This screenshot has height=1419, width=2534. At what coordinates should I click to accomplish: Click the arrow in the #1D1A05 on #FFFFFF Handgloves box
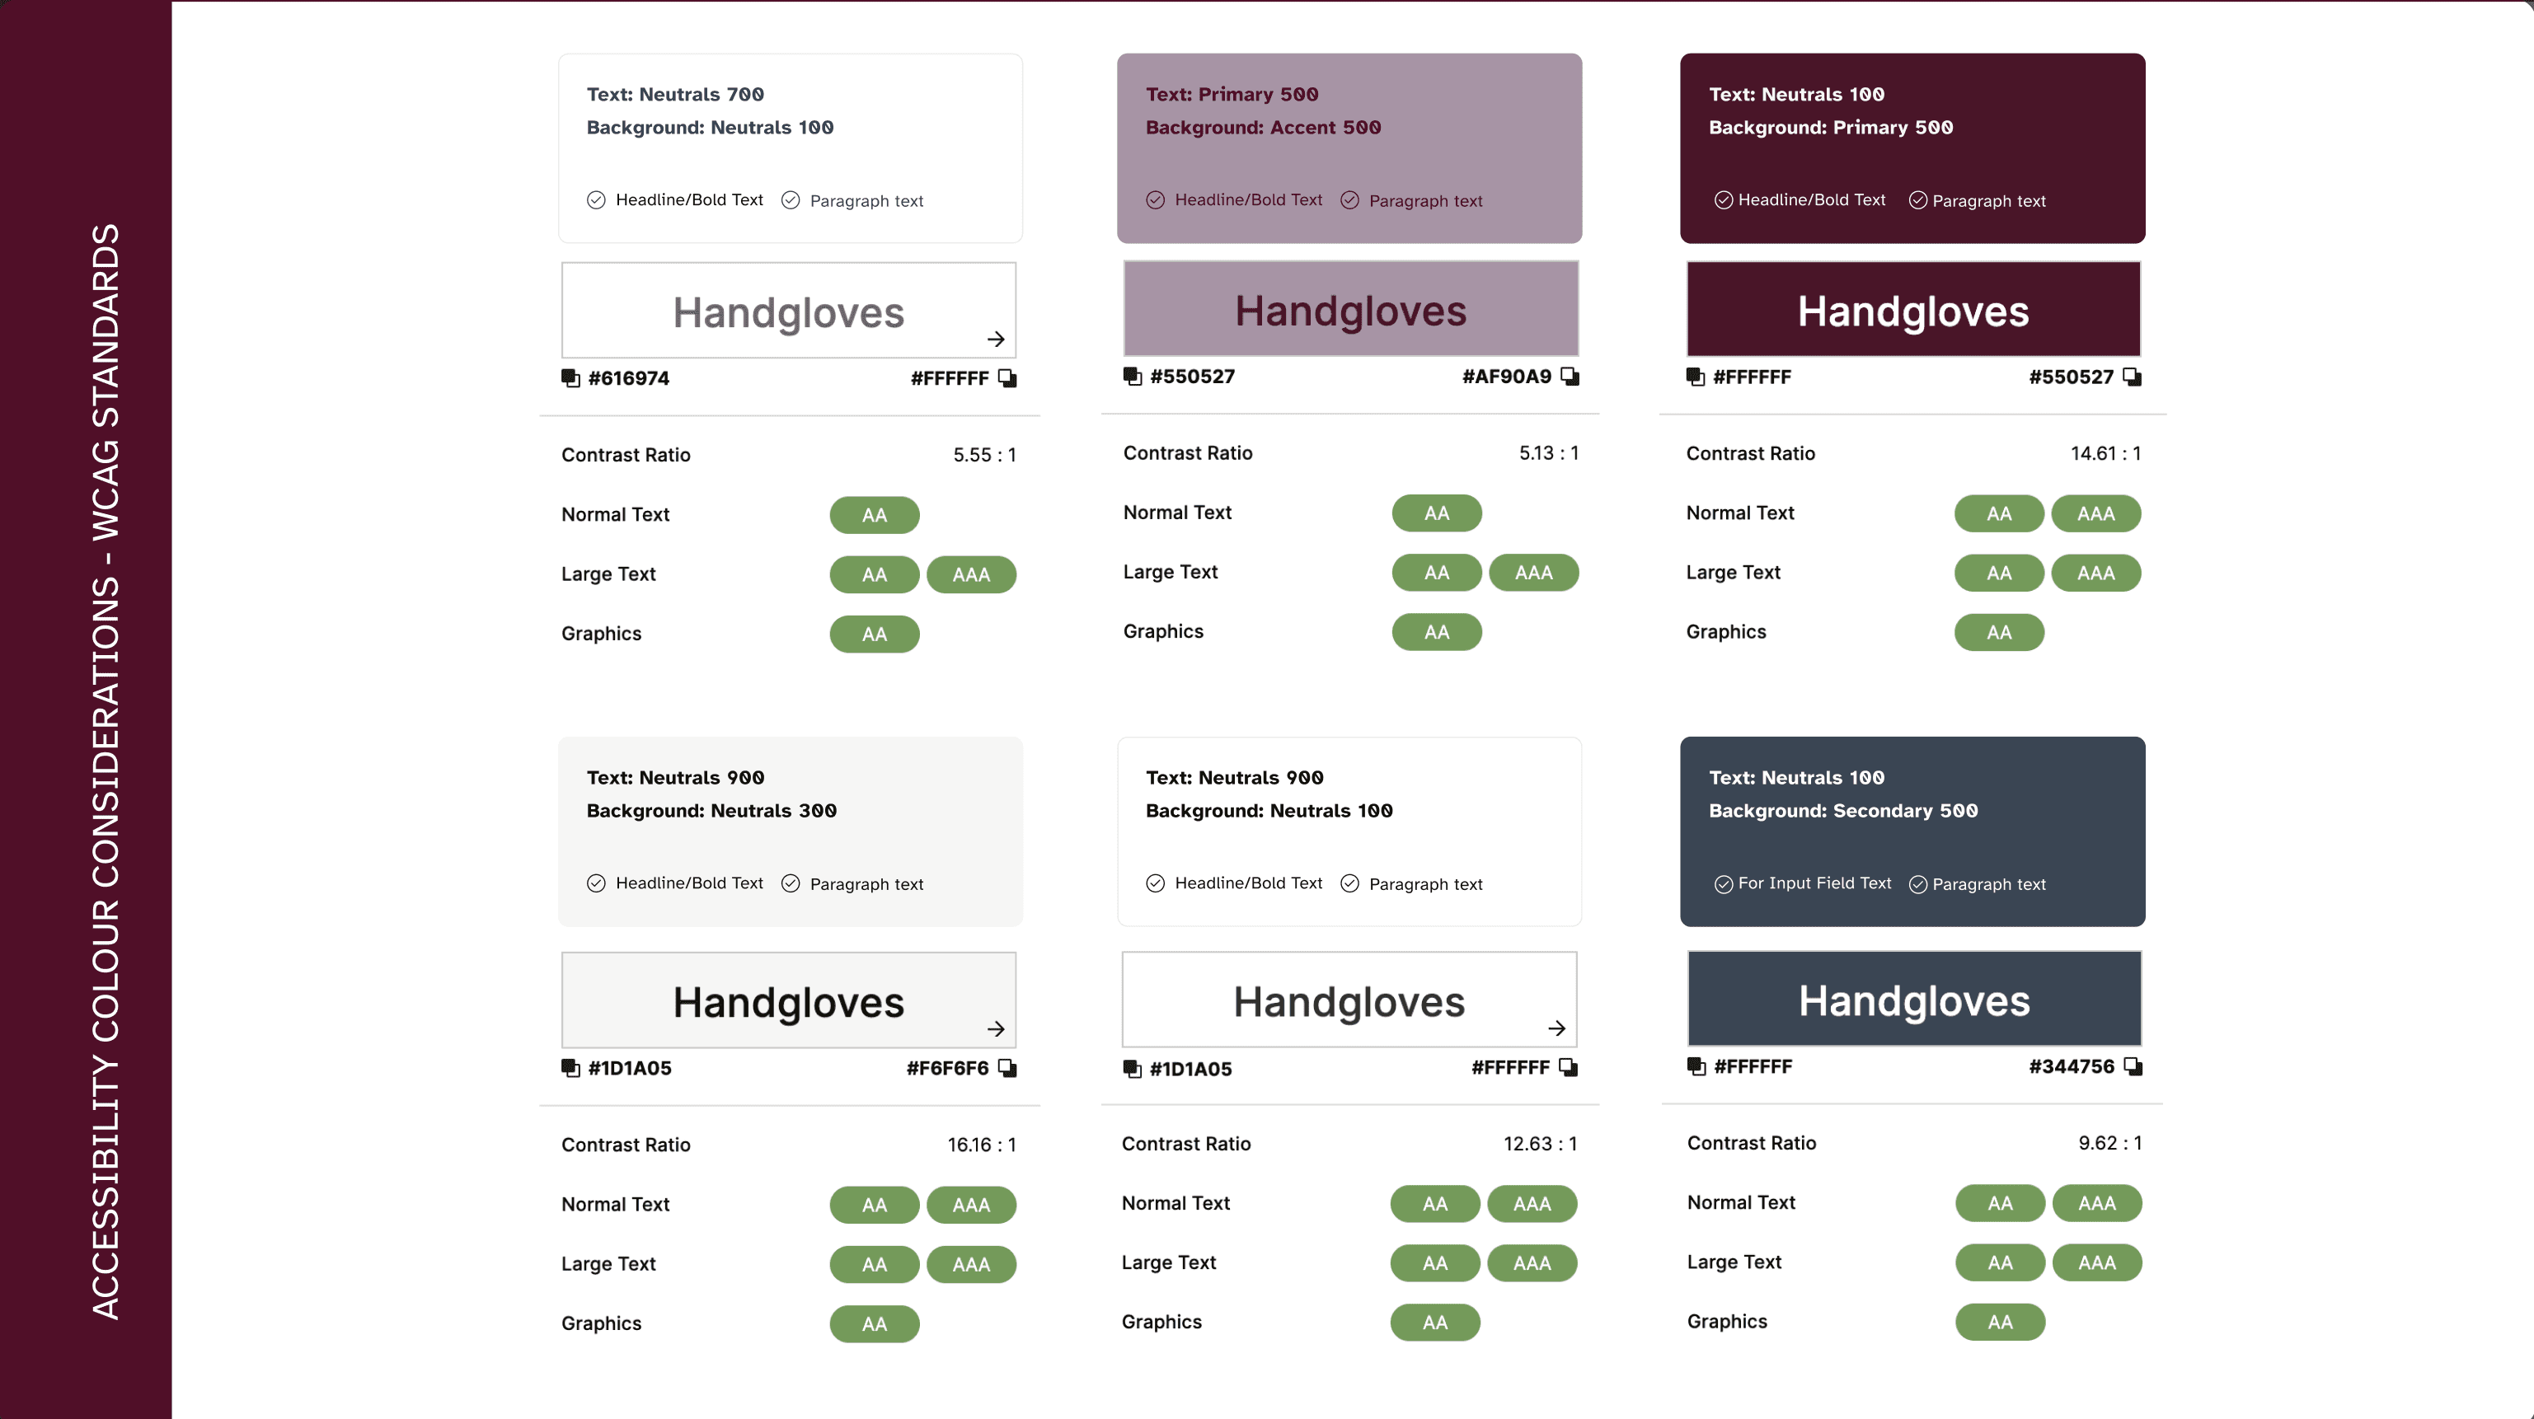(x=1556, y=1028)
